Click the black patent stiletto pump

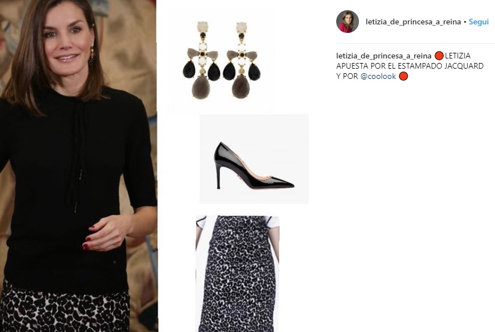tap(253, 166)
